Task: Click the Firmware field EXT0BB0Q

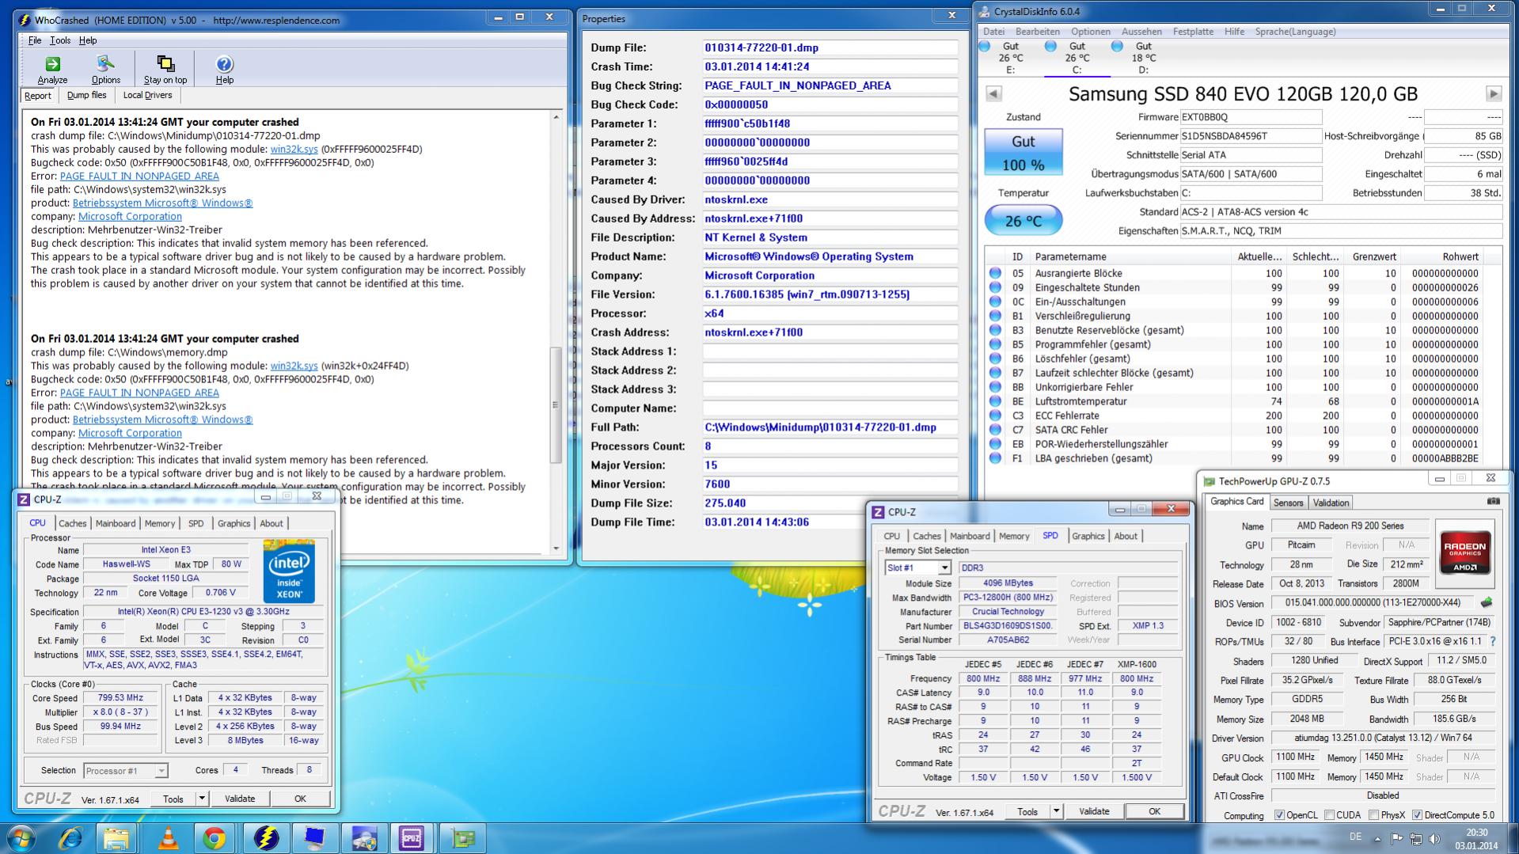Action: tap(1251, 117)
